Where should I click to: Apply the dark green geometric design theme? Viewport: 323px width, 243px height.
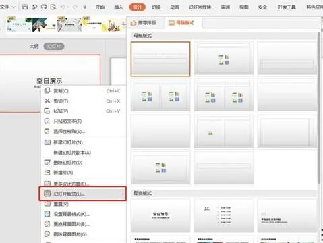(x=44, y=24)
